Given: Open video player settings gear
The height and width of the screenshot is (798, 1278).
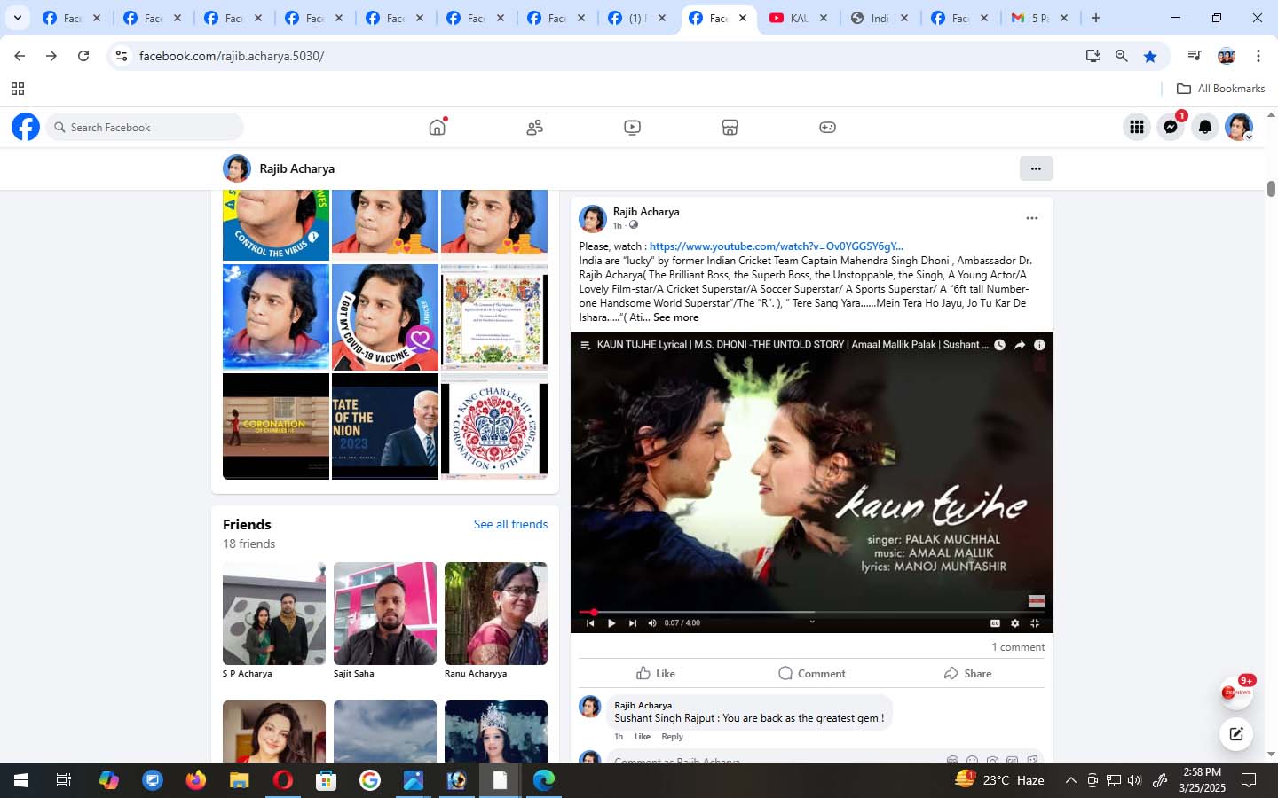Looking at the screenshot, I should click(x=1015, y=622).
